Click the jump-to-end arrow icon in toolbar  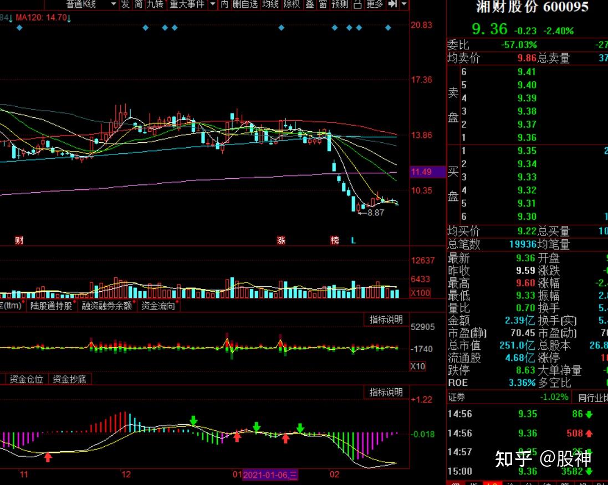[x=392, y=4]
